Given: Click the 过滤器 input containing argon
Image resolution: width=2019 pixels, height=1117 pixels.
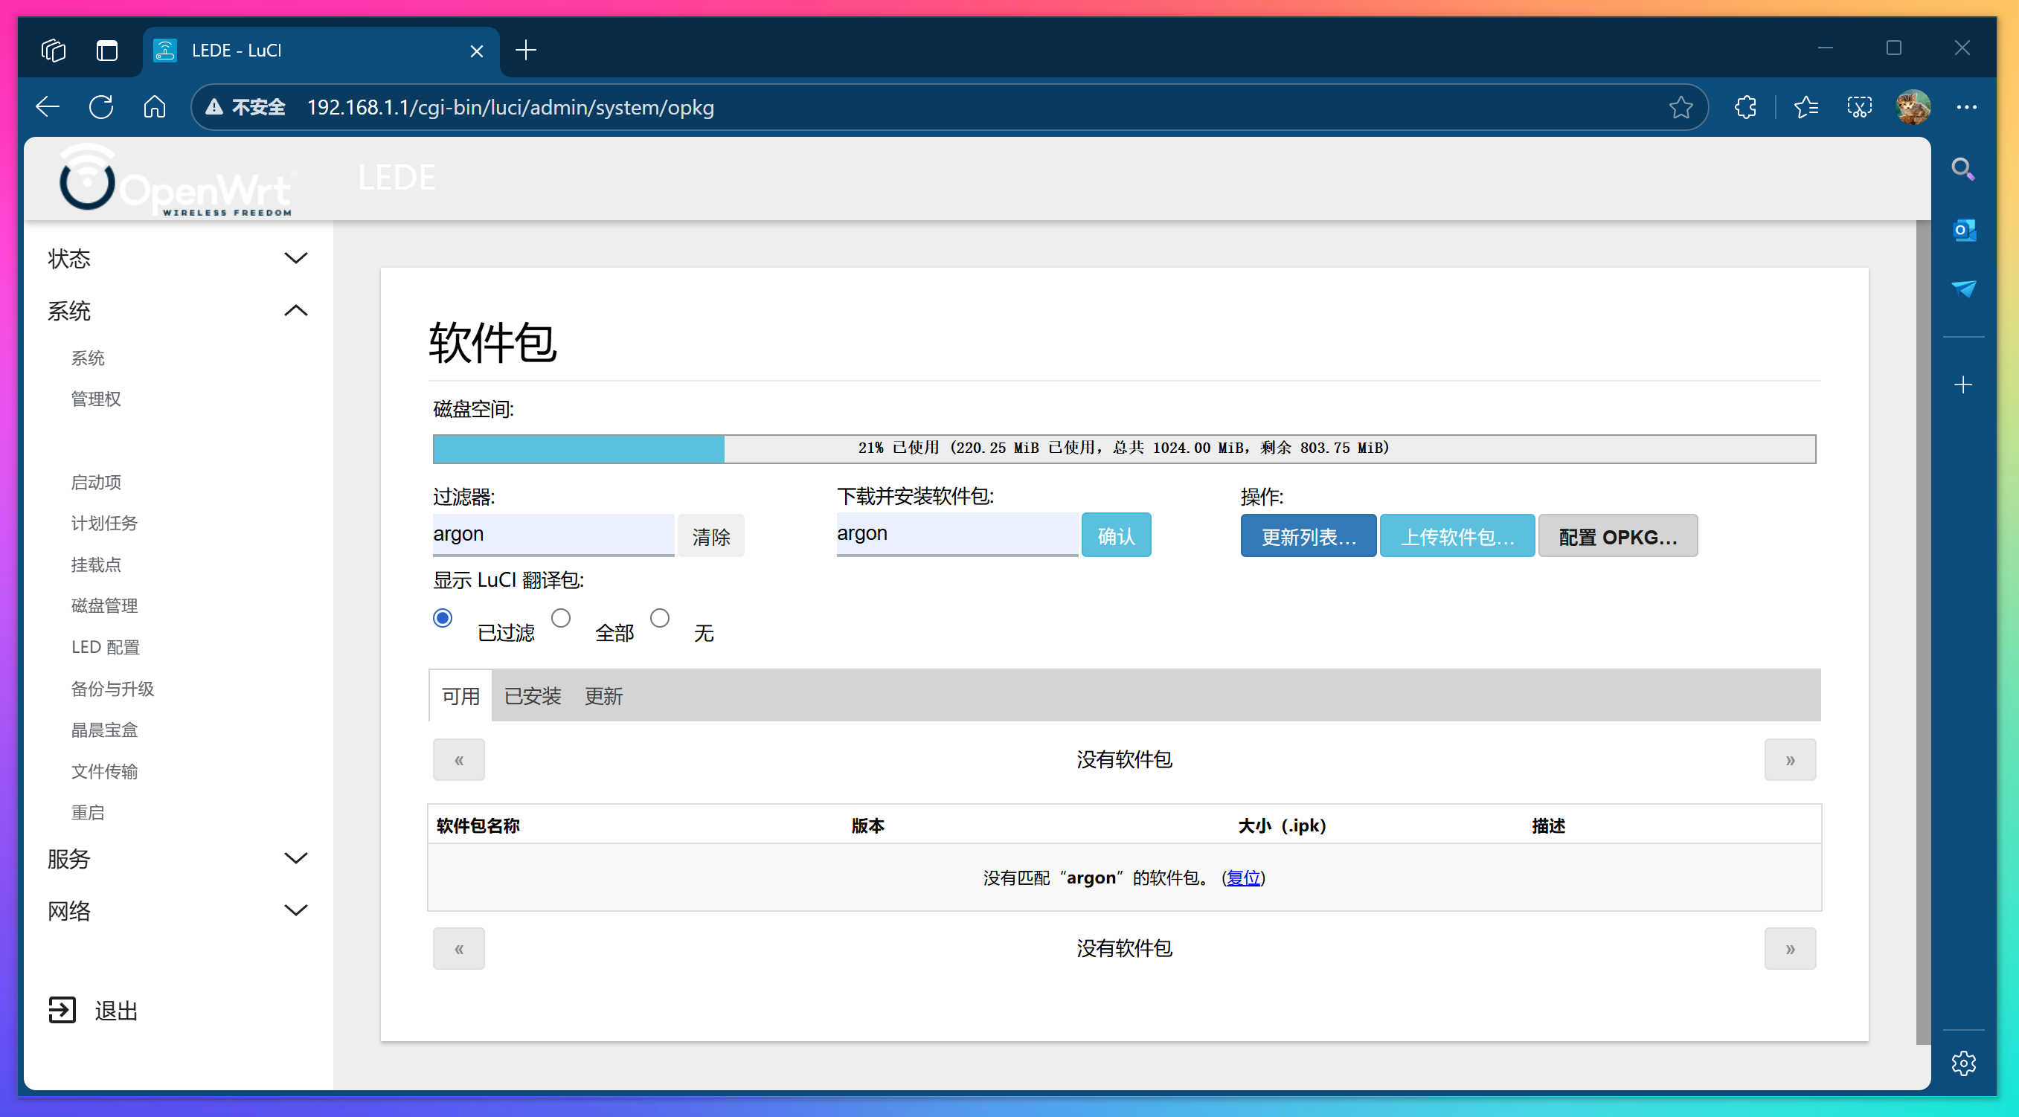Looking at the screenshot, I should coord(553,534).
